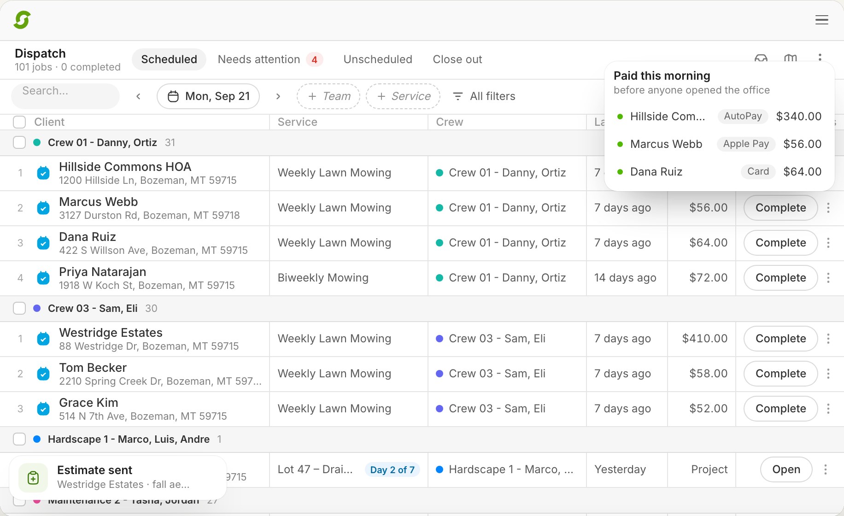Add a Service filter
Viewport: 844px width, 516px height.
(x=403, y=96)
